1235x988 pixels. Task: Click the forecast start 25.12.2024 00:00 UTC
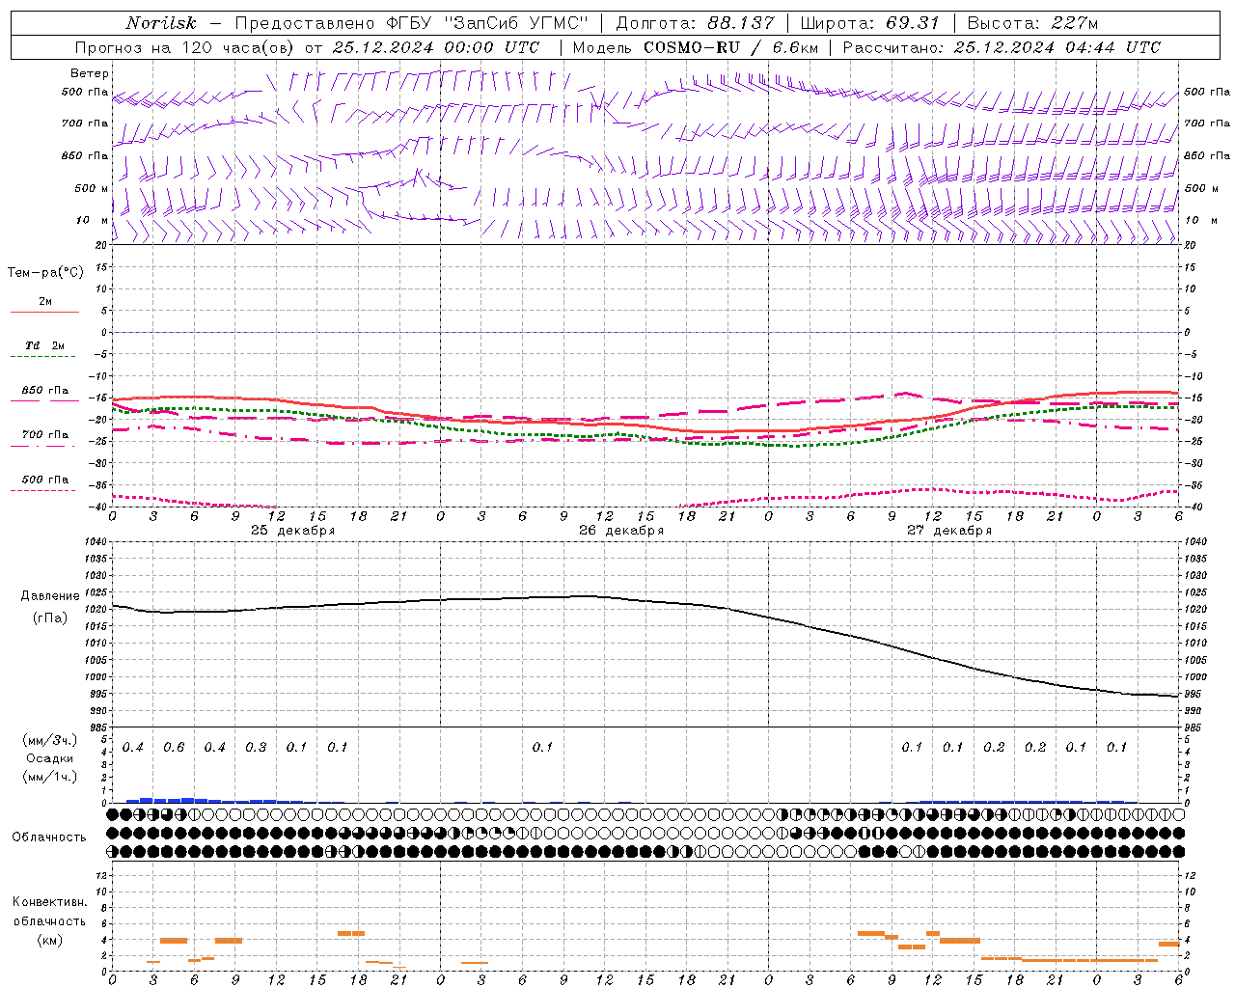(436, 47)
